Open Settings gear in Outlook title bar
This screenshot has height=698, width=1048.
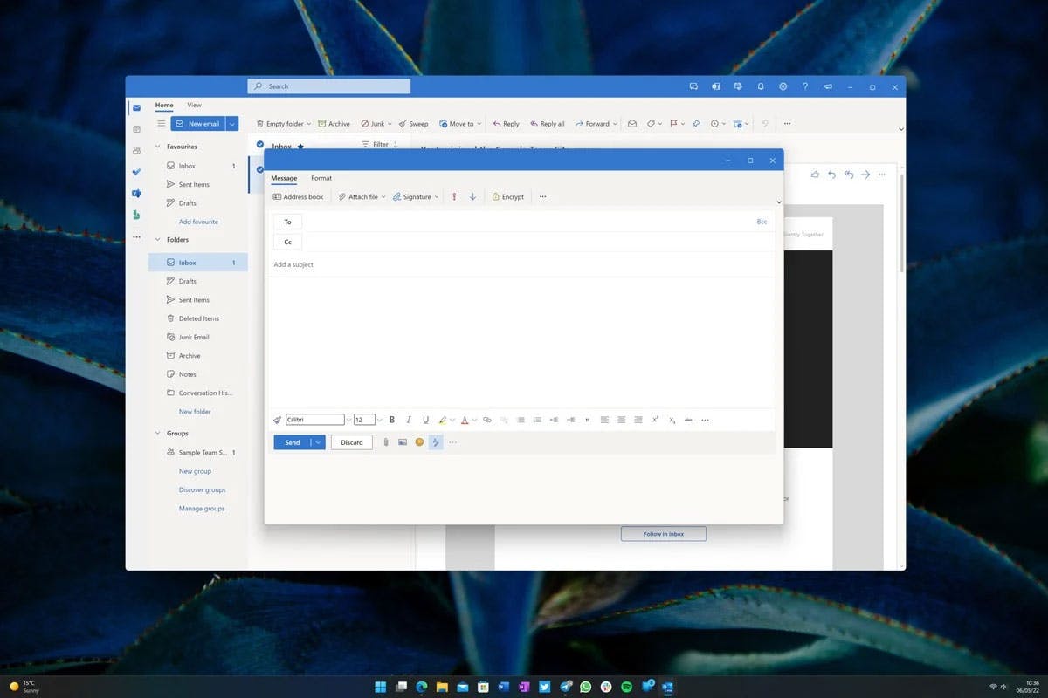click(x=783, y=86)
